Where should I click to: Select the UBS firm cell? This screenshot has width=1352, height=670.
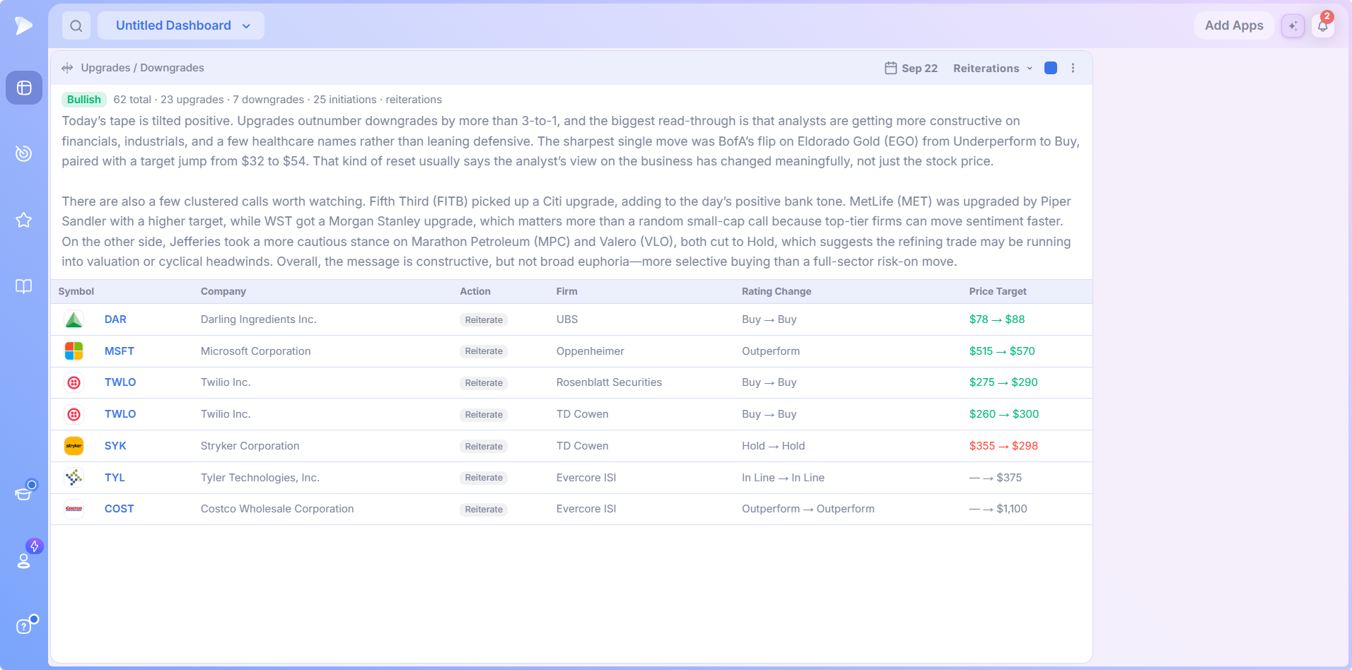[567, 319]
